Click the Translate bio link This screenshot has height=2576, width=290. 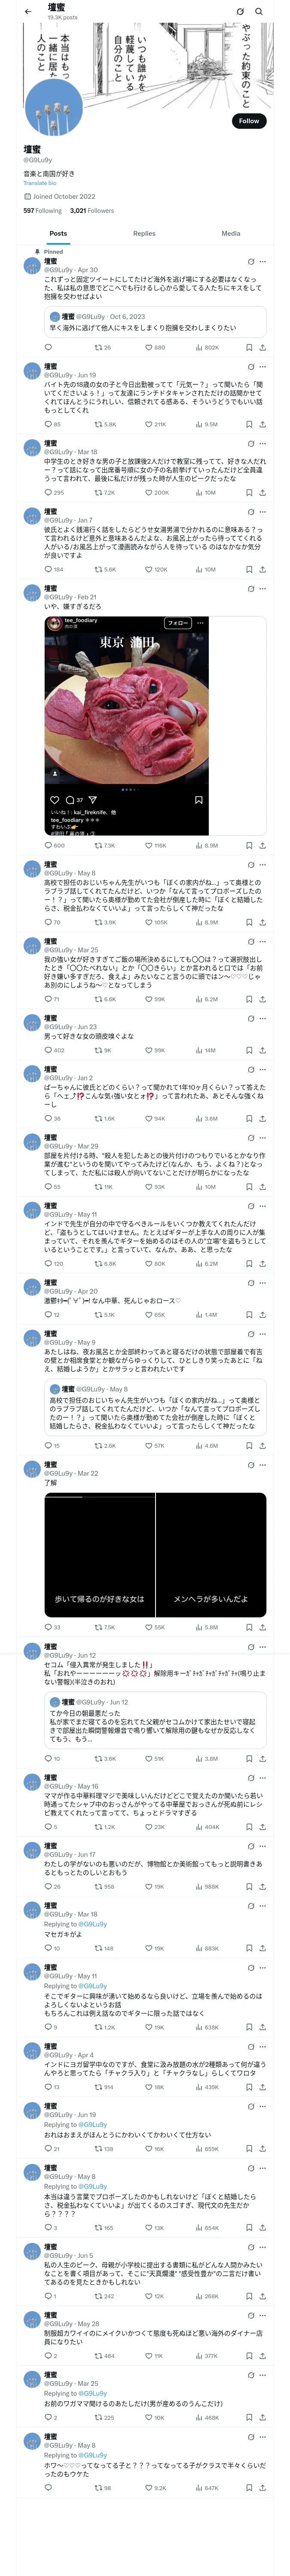40,183
